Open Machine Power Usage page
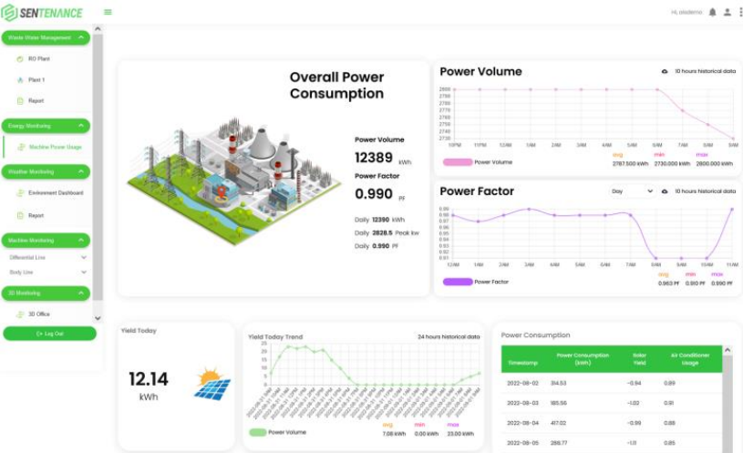743x453 pixels. 55,147
